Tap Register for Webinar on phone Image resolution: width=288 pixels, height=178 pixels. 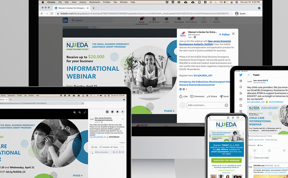click(226, 160)
